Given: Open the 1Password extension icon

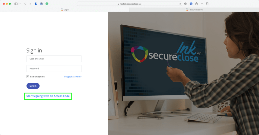Looking at the screenshot, I should (x=41, y=4).
